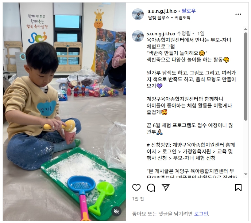Share the post via paper plane icon
251x223 pixels.
click(166, 187)
